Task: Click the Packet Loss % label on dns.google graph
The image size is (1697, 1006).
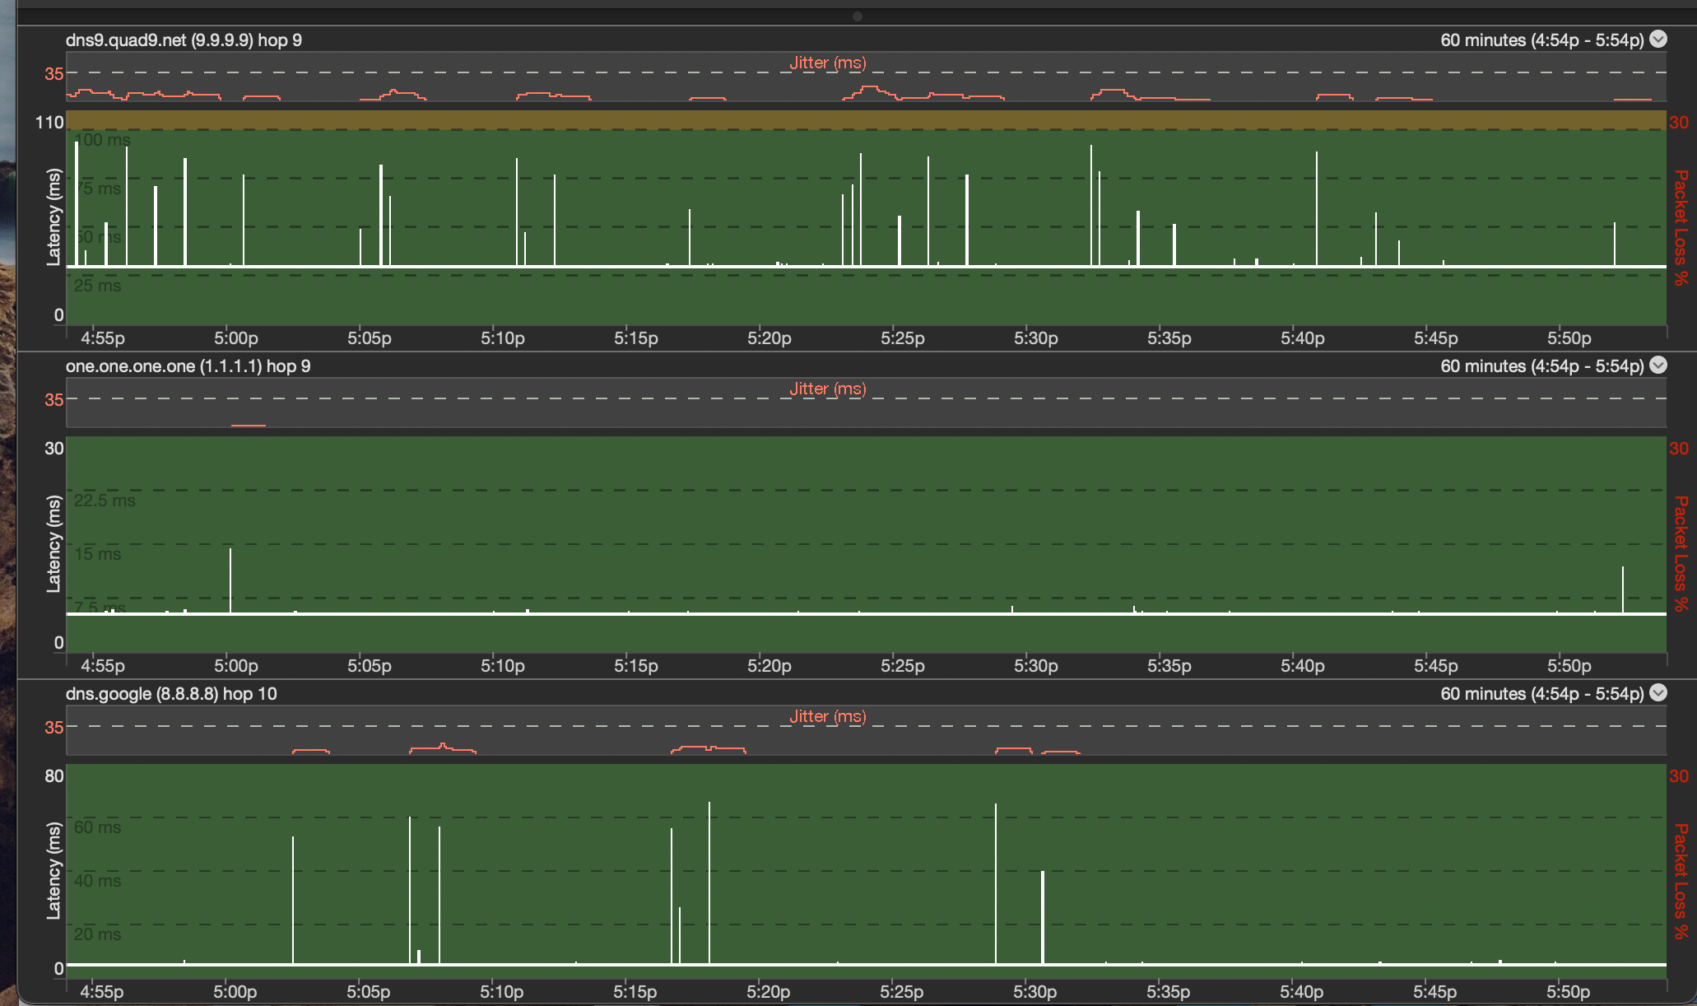Action: coord(1681,882)
